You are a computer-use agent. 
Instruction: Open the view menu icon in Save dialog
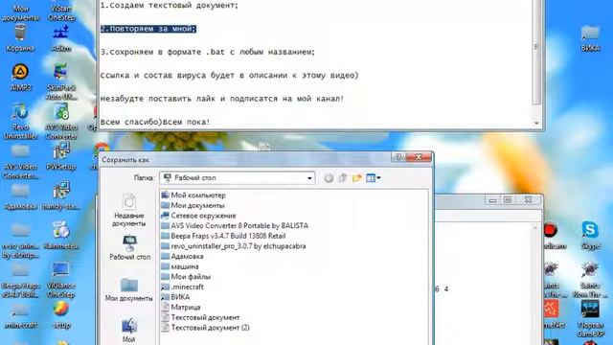tap(373, 178)
